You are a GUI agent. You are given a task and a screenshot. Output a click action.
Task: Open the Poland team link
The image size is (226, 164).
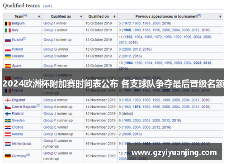[x=17, y=49]
